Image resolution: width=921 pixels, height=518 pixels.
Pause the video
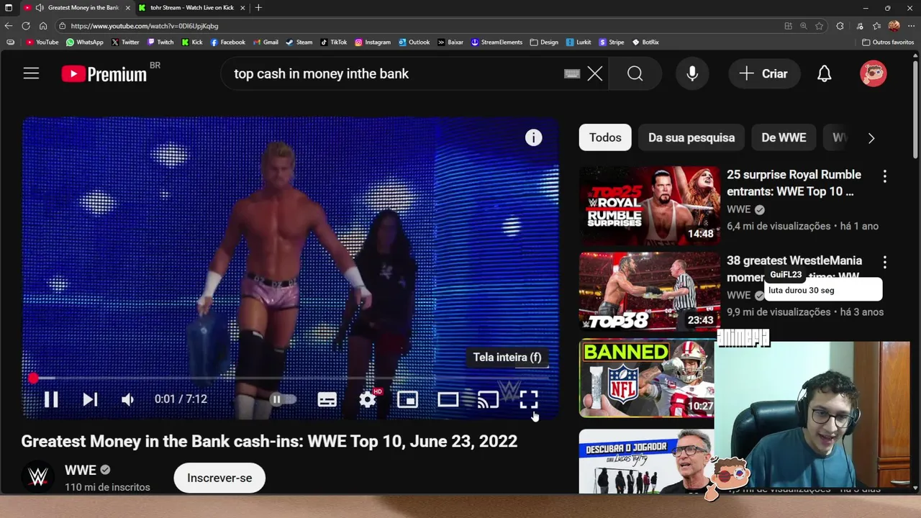point(51,399)
